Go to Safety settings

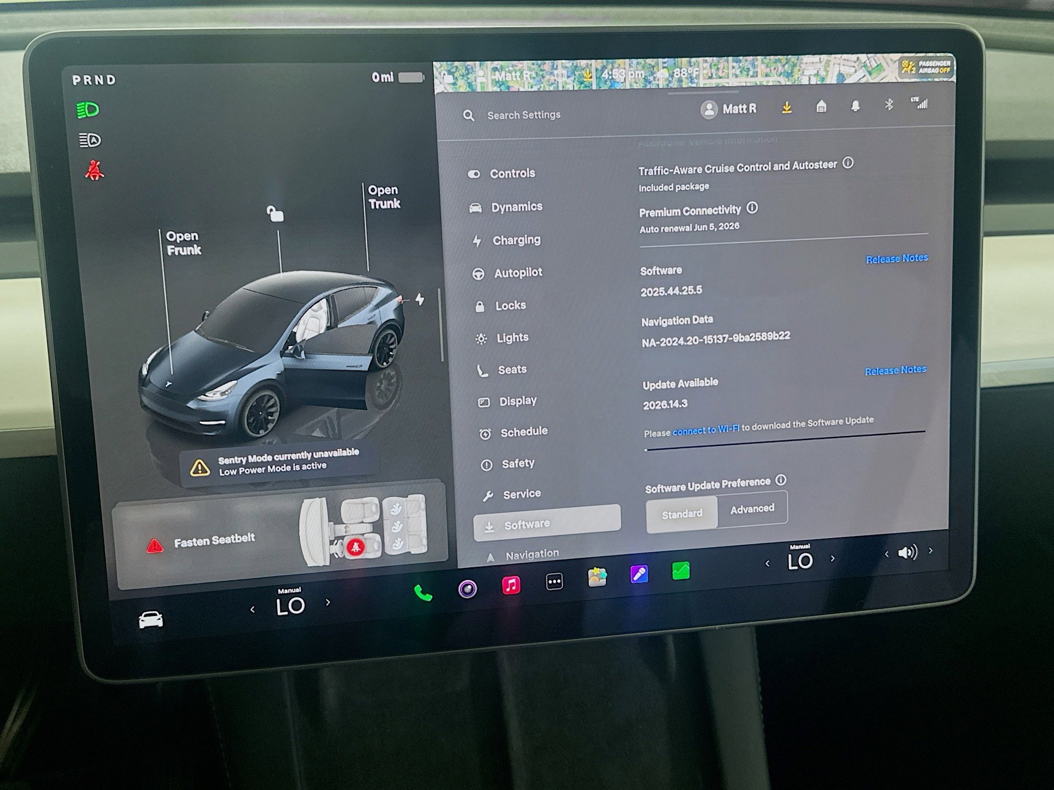pyautogui.click(x=508, y=463)
